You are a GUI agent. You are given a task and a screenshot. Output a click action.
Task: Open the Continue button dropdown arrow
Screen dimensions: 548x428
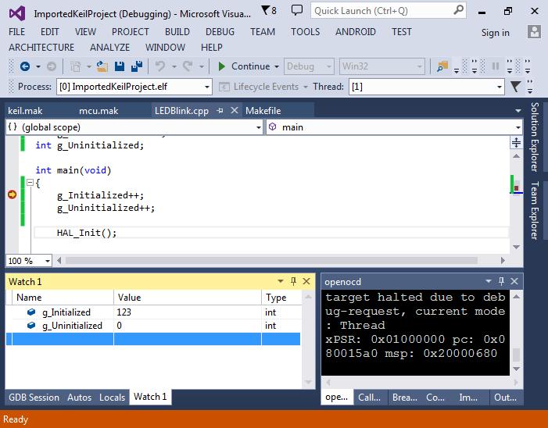pos(277,66)
